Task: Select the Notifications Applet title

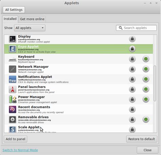Action: pos(35,77)
